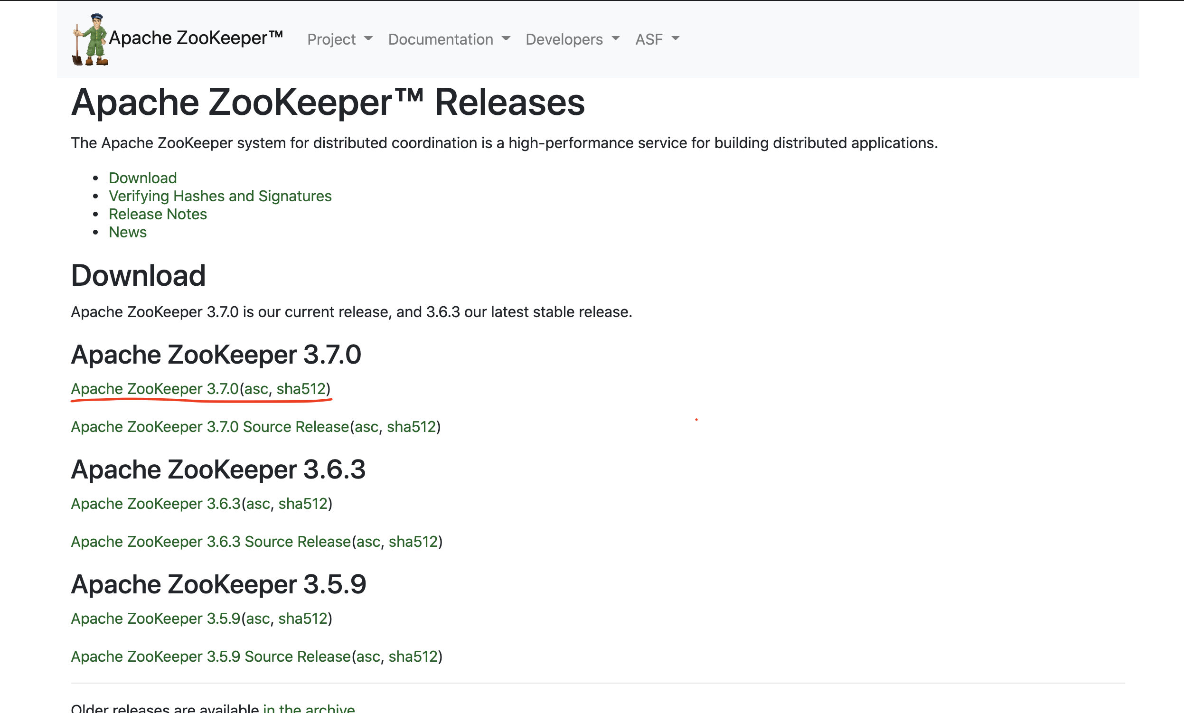Open sha512 hash for ZooKeeper 3.7.0

[301, 388]
